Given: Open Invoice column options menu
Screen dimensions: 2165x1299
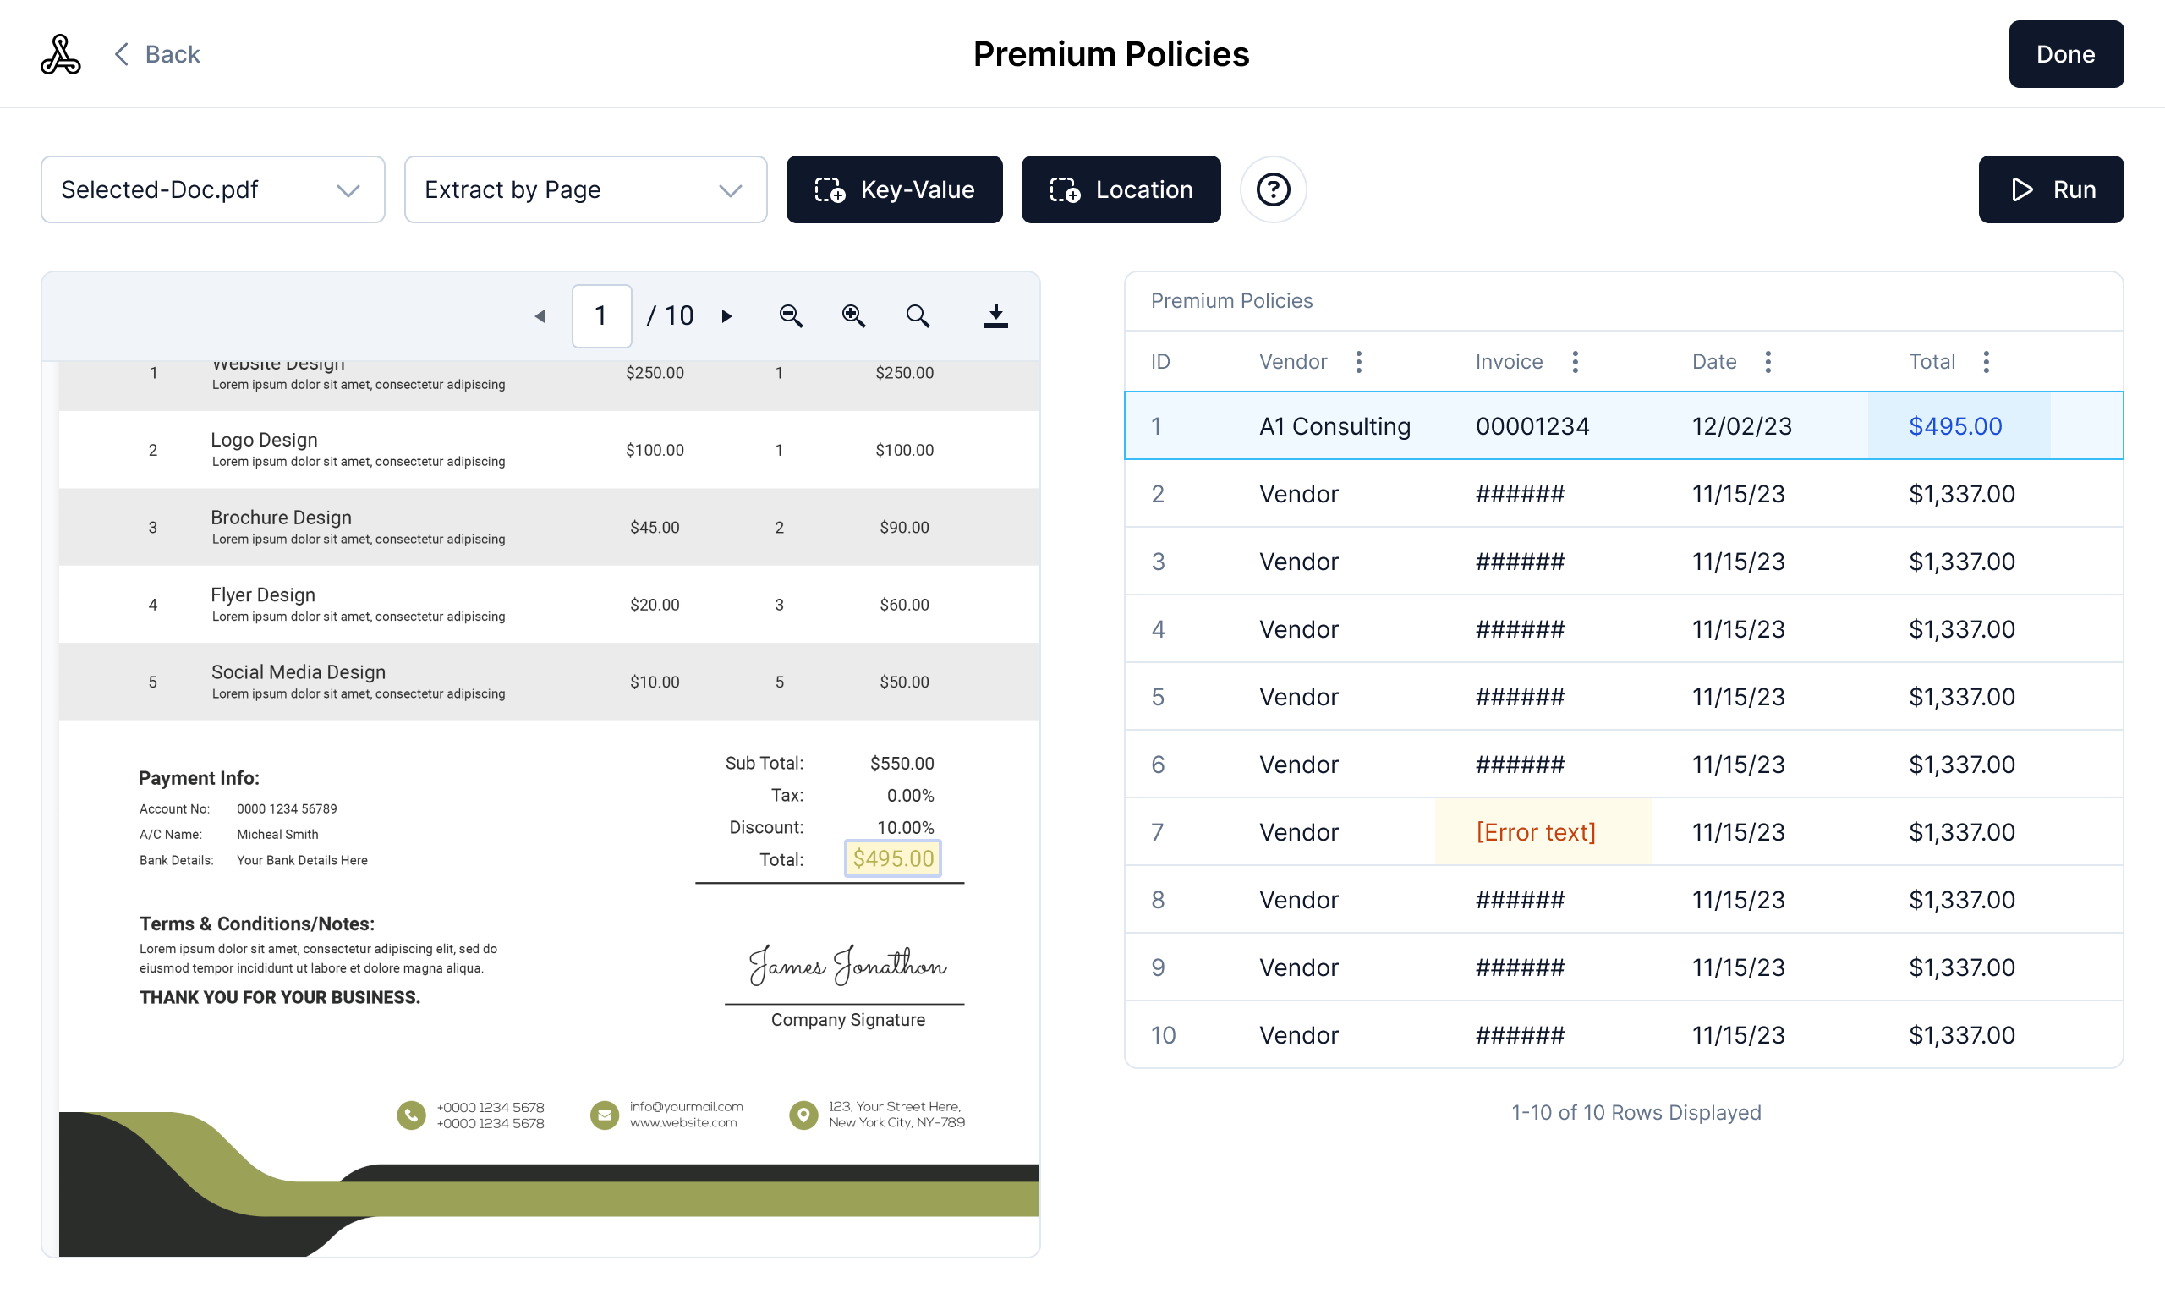Looking at the screenshot, I should (1575, 361).
